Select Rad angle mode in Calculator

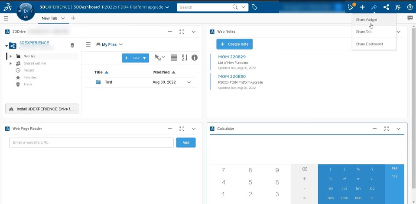(394, 168)
